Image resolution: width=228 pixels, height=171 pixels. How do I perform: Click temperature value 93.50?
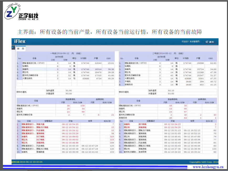tap(69, 94)
